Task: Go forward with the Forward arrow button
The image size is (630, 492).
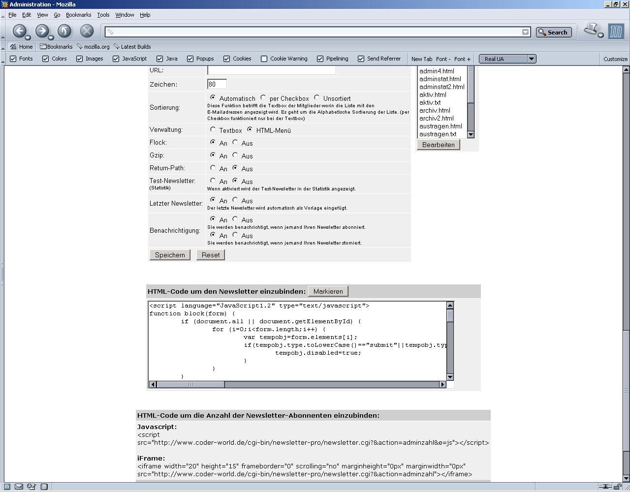Action: click(x=42, y=31)
